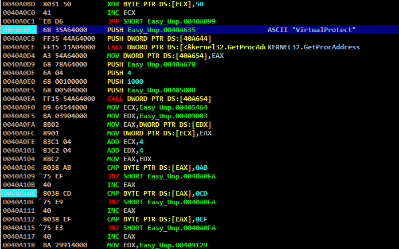Select MOV EDX,Easy_Unp.00409003 instruction
The image size is (399, 249).
[157, 116]
